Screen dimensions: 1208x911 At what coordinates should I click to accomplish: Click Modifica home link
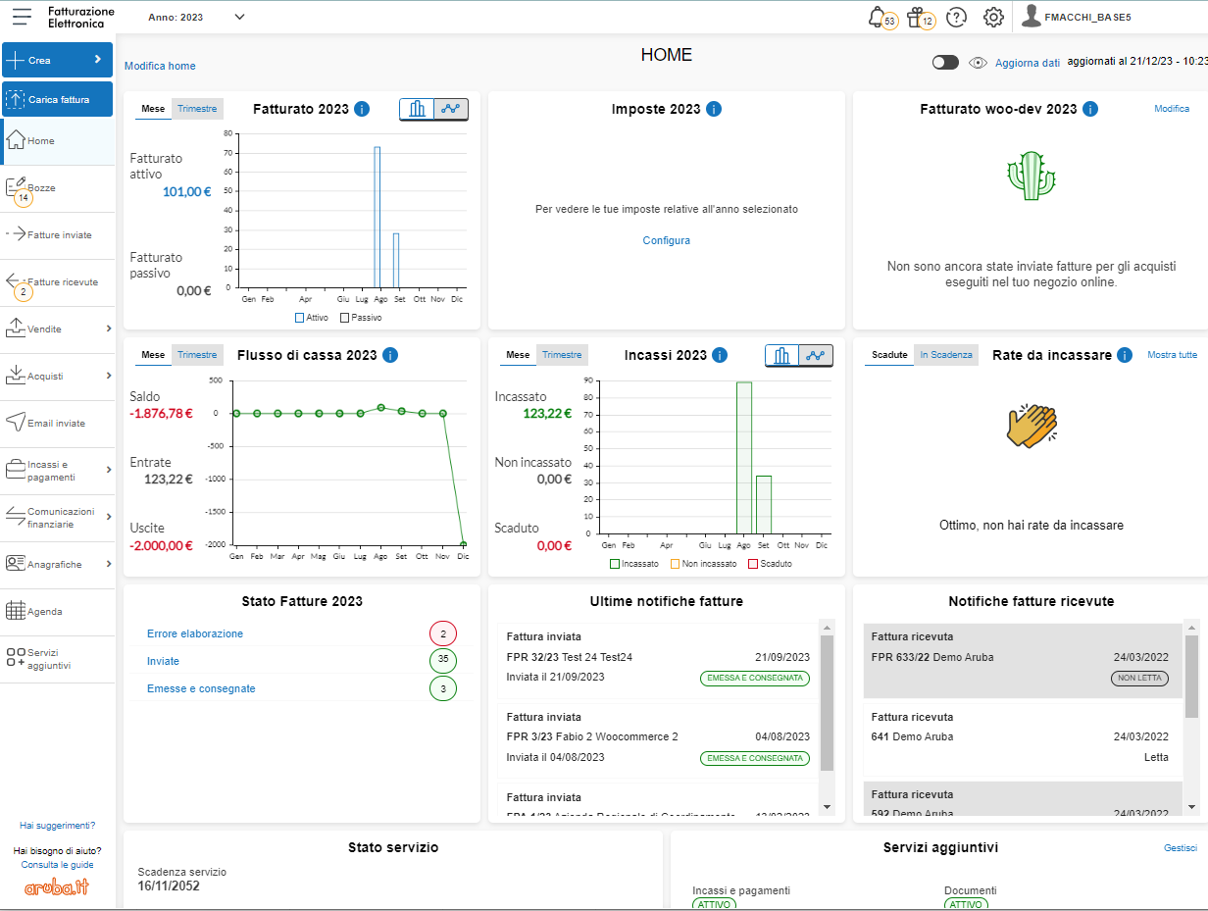(160, 66)
